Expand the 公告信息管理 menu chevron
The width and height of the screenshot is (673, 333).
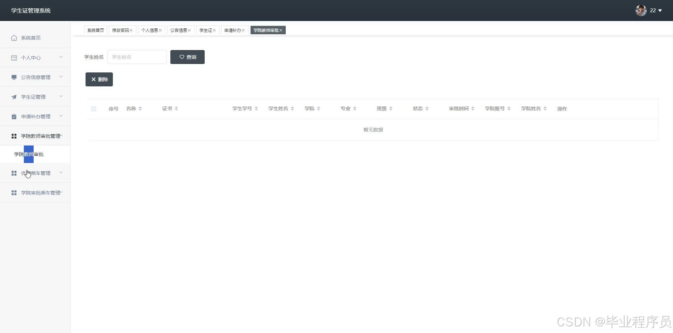pyautogui.click(x=61, y=77)
